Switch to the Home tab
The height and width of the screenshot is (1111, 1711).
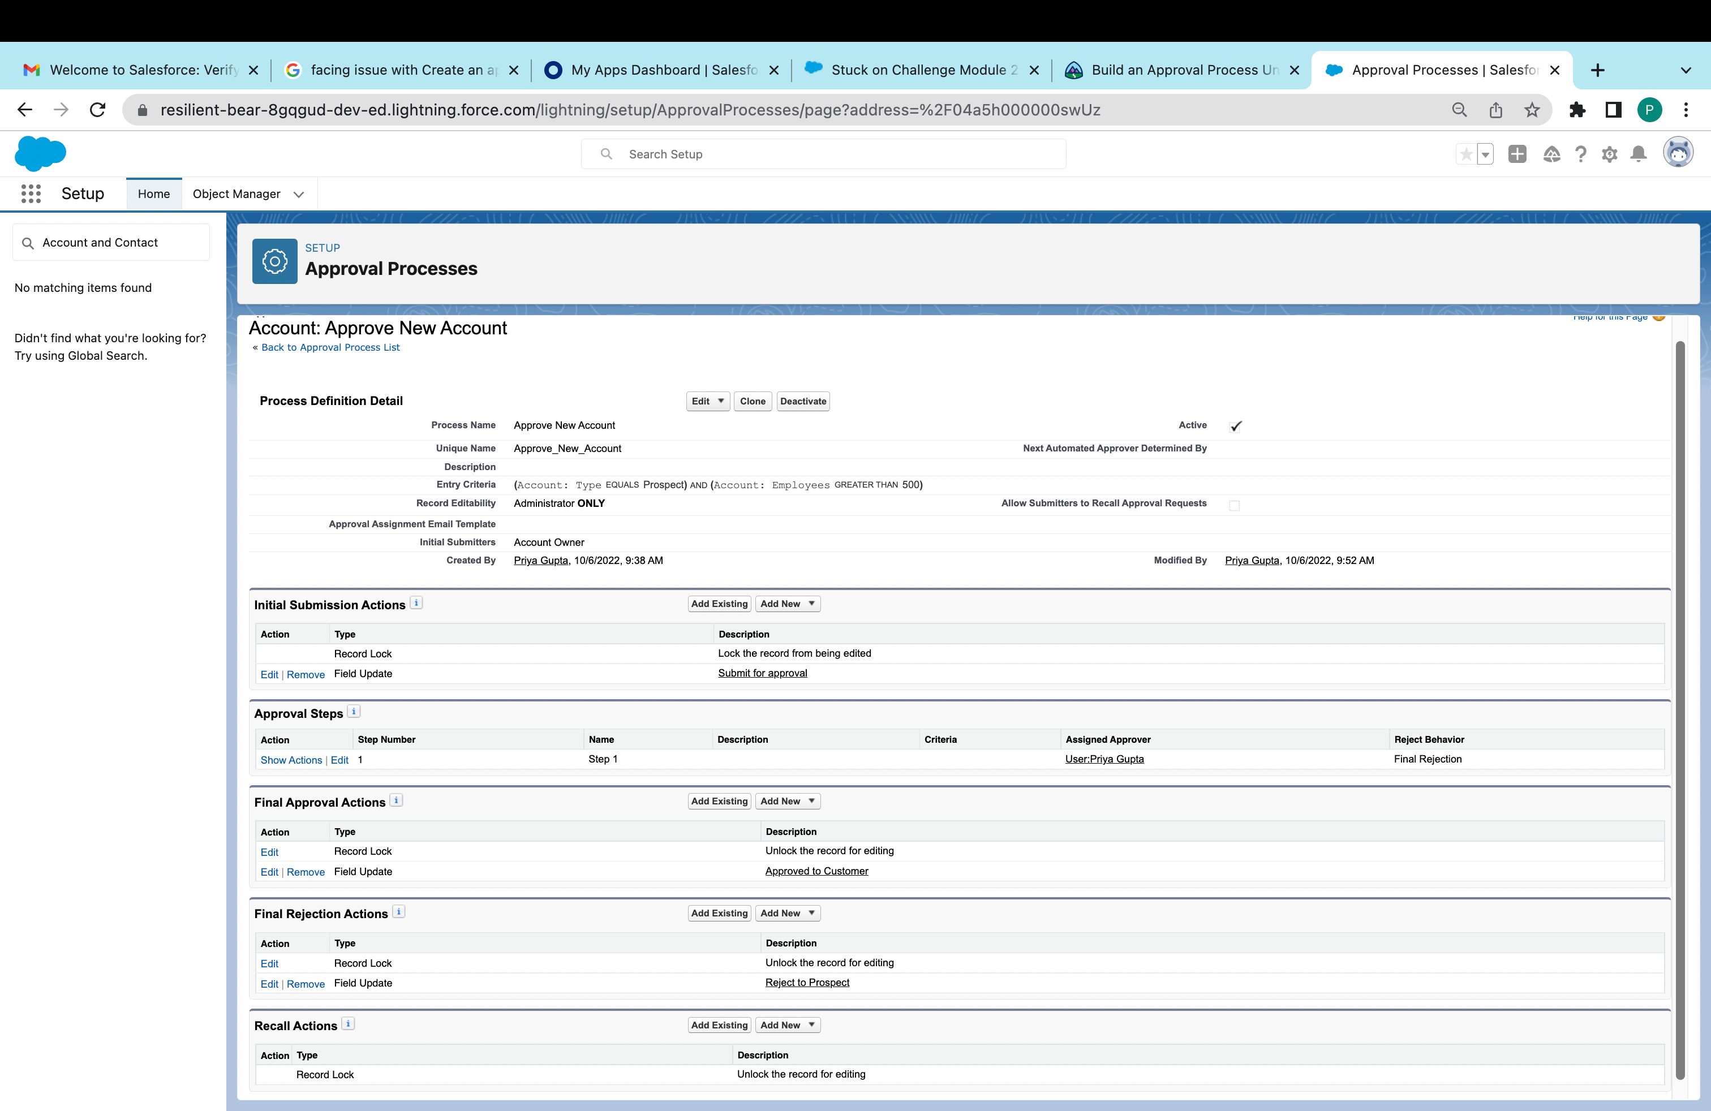154,194
